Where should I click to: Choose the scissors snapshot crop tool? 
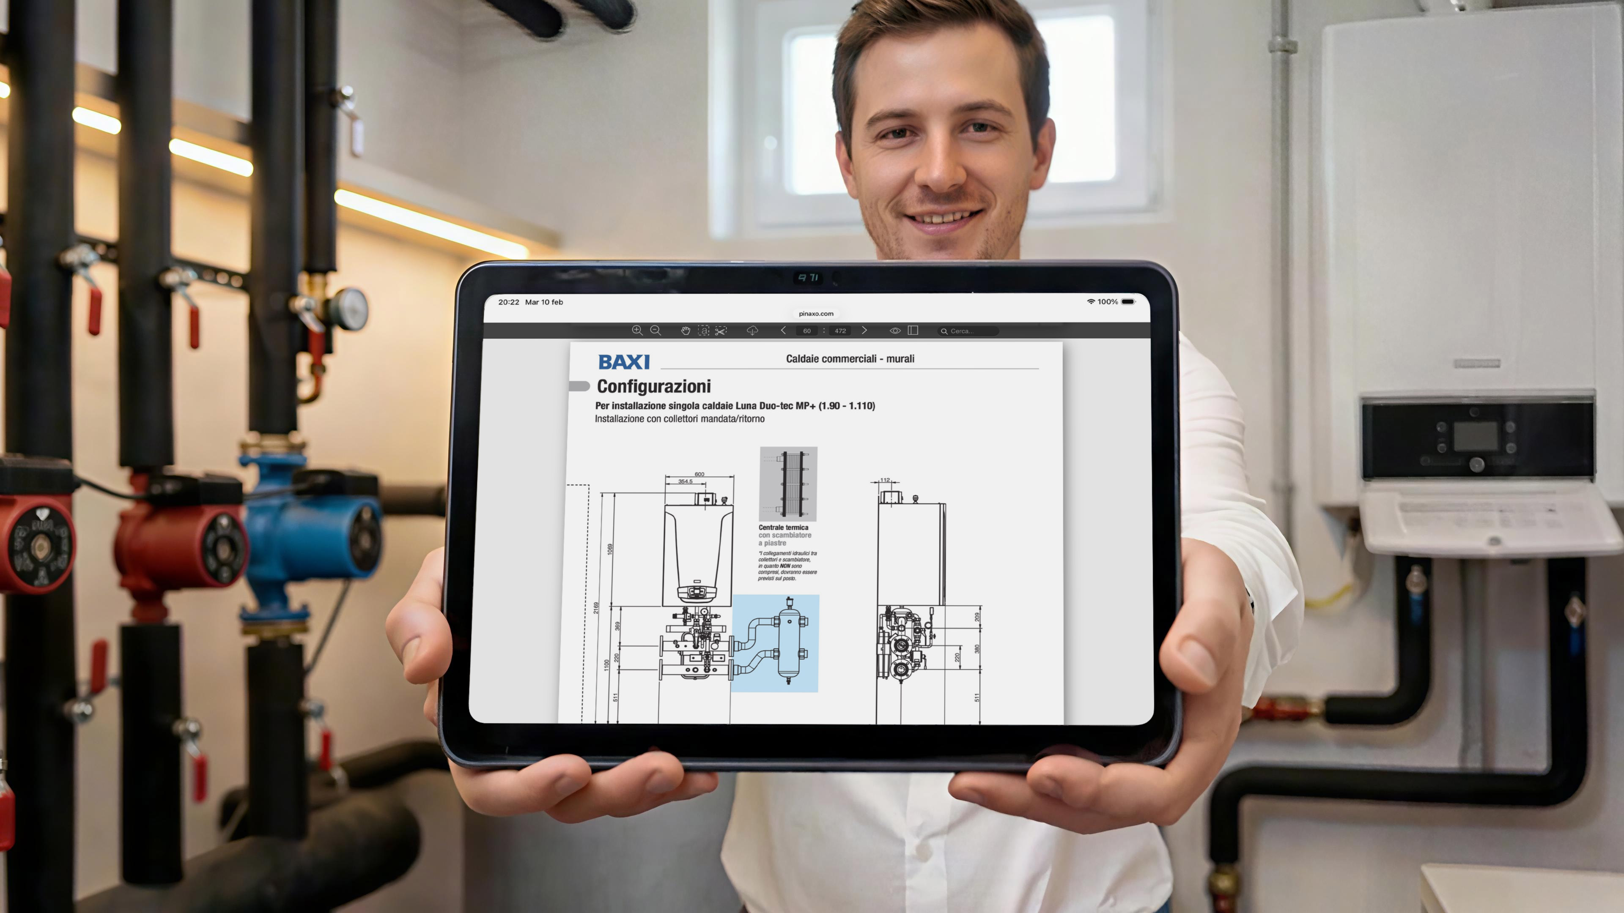tap(721, 330)
